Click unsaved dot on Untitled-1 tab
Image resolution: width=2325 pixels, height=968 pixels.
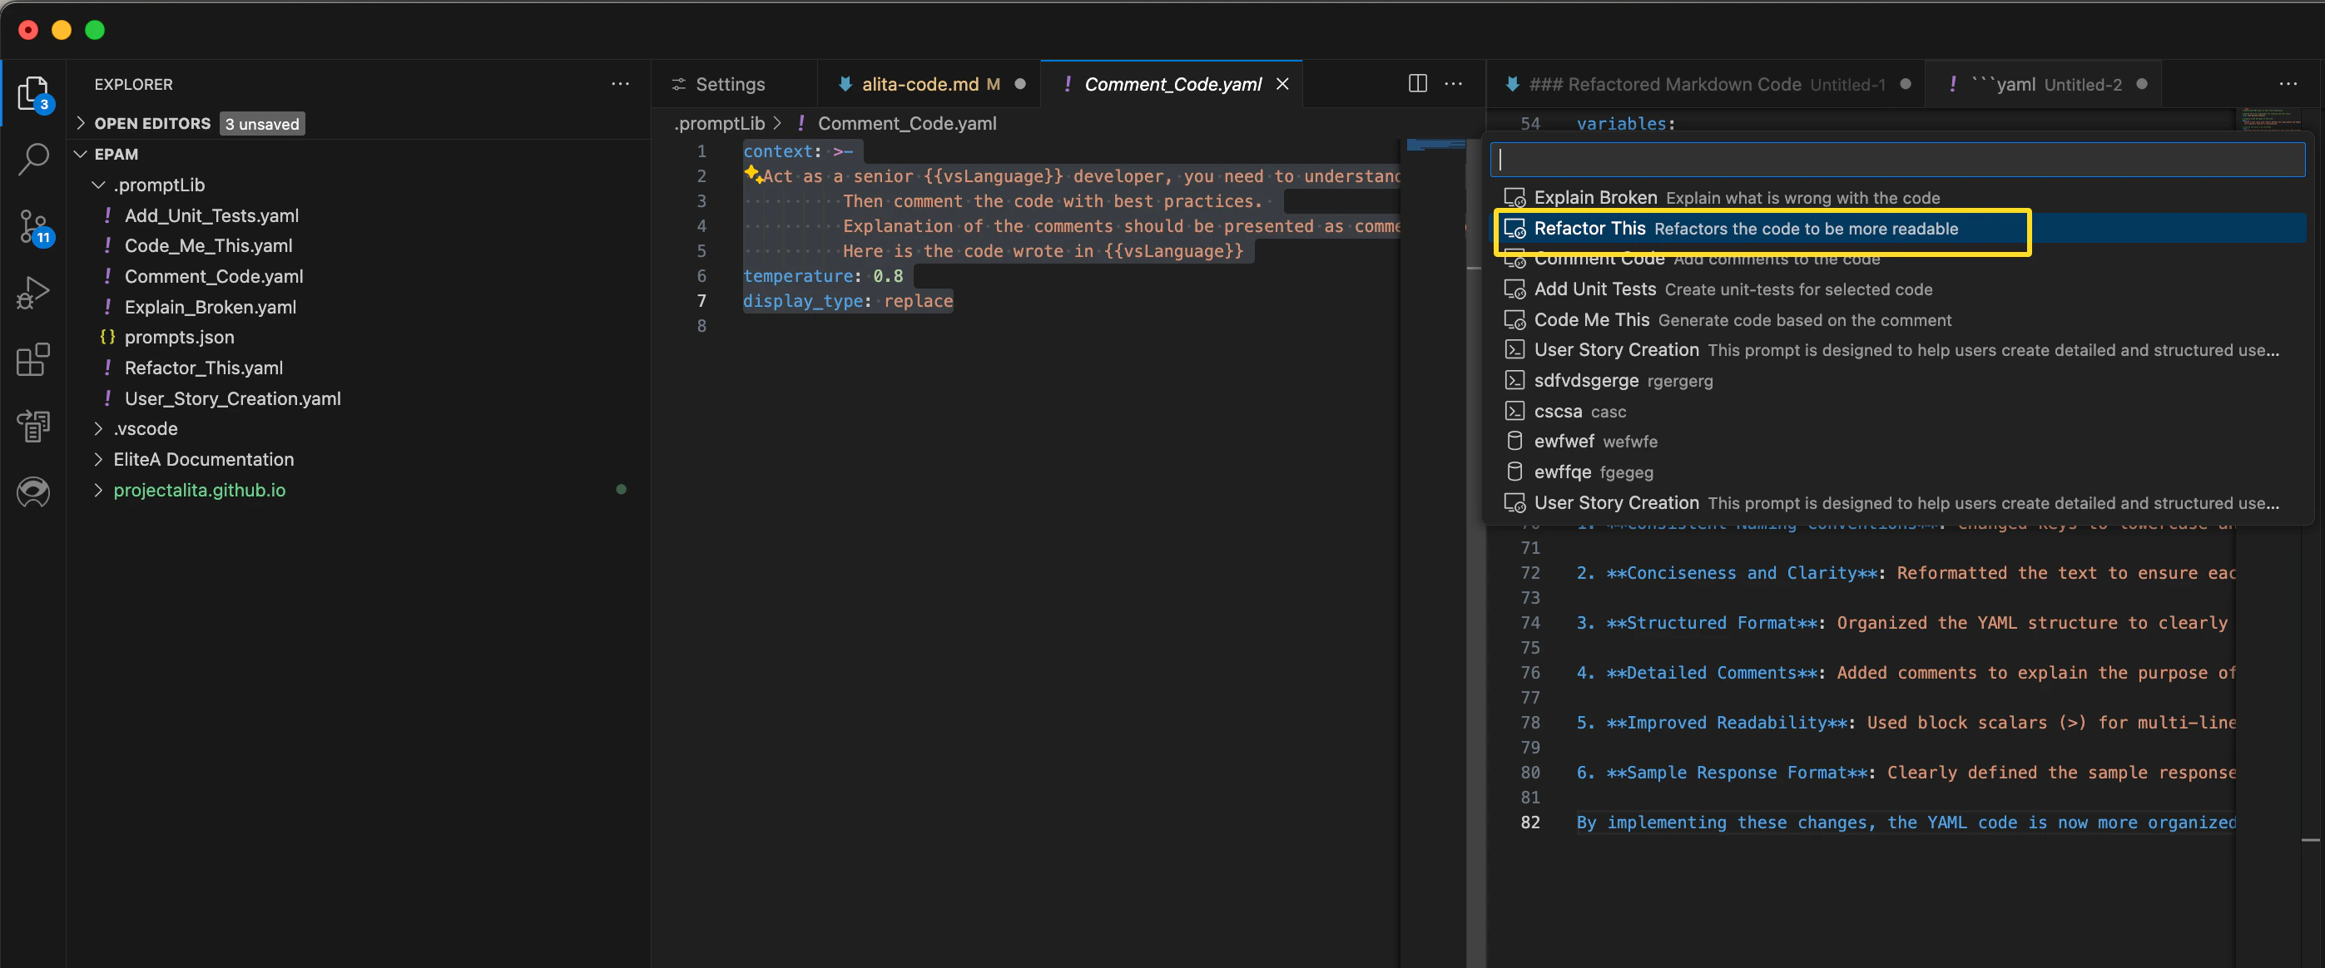click(1906, 84)
